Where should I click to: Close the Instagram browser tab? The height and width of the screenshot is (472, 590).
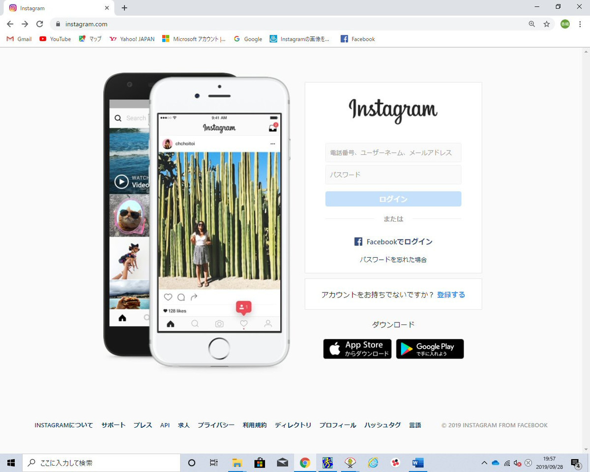(107, 8)
